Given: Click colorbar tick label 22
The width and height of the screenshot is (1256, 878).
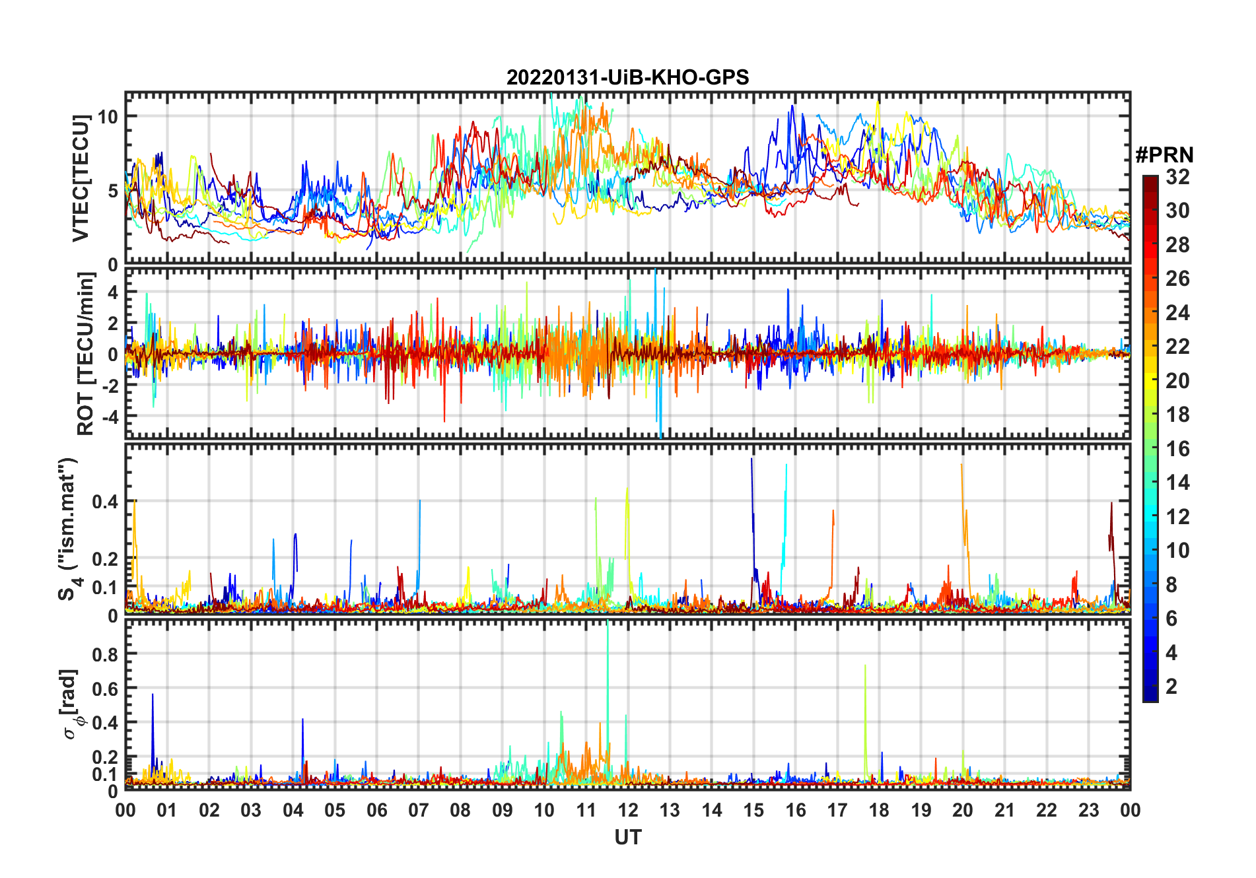Looking at the screenshot, I should click(1177, 347).
